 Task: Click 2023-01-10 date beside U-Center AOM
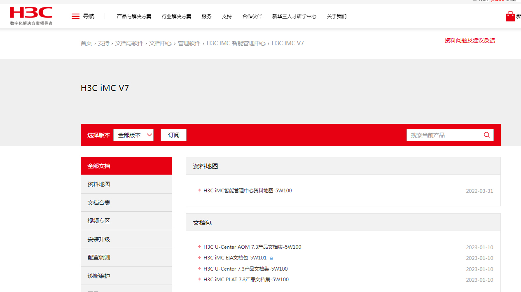pyautogui.click(x=479, y=248)
